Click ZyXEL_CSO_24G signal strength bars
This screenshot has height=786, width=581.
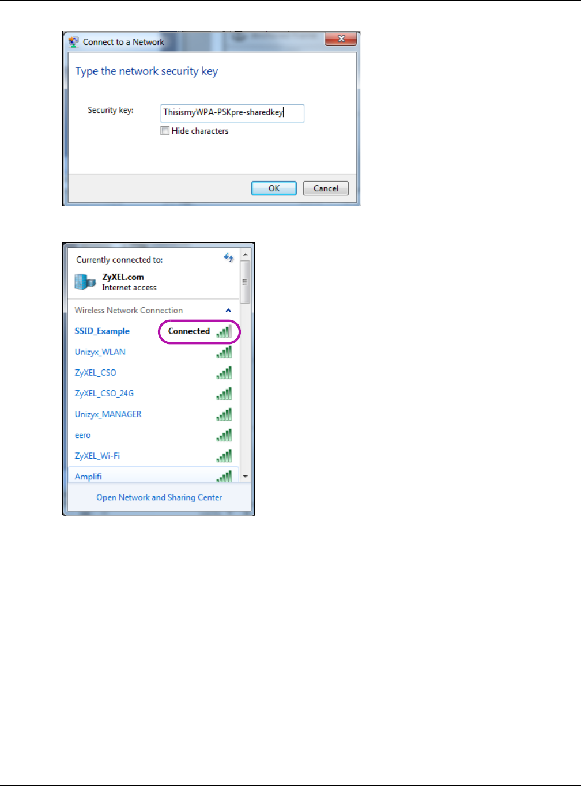[x=224, y=393]
